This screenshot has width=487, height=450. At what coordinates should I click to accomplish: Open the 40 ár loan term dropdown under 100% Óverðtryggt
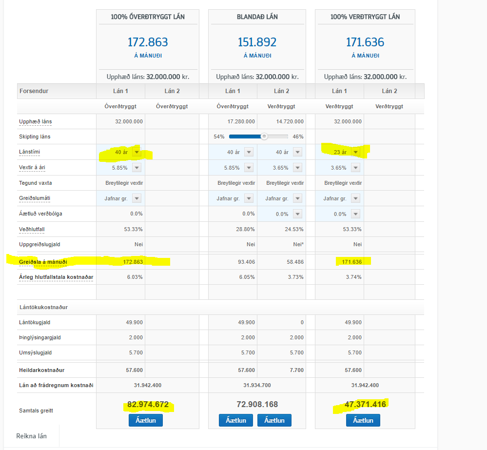[136, 152]
